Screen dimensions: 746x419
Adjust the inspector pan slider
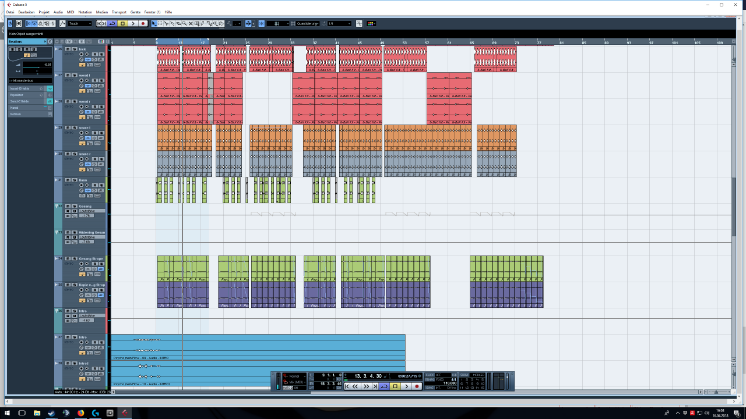click(37, 71)
